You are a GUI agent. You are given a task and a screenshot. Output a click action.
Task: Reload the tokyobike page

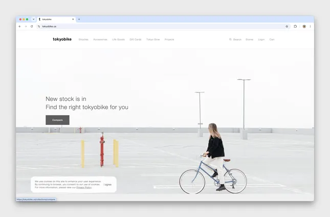(x=32, y=27)
